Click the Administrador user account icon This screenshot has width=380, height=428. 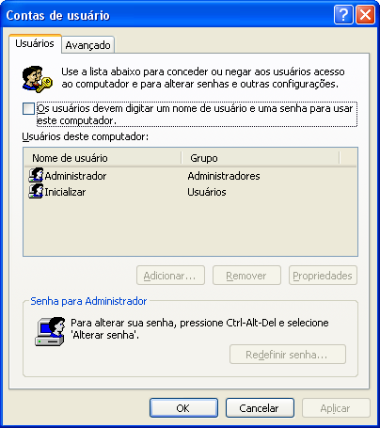pyautogui.click(x=36, y=175)
